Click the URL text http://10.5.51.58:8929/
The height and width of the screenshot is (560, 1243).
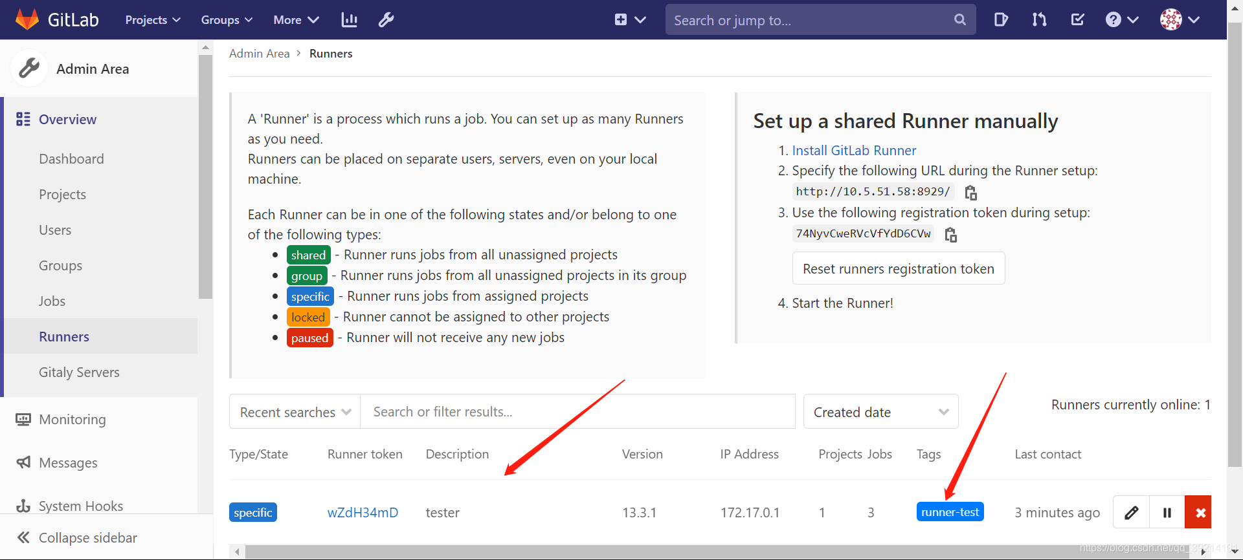click(873, 191)
